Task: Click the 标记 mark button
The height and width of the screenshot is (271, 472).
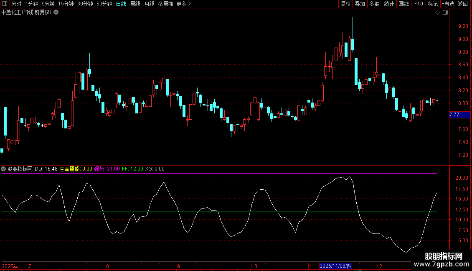Action: (x=433, y=4)
